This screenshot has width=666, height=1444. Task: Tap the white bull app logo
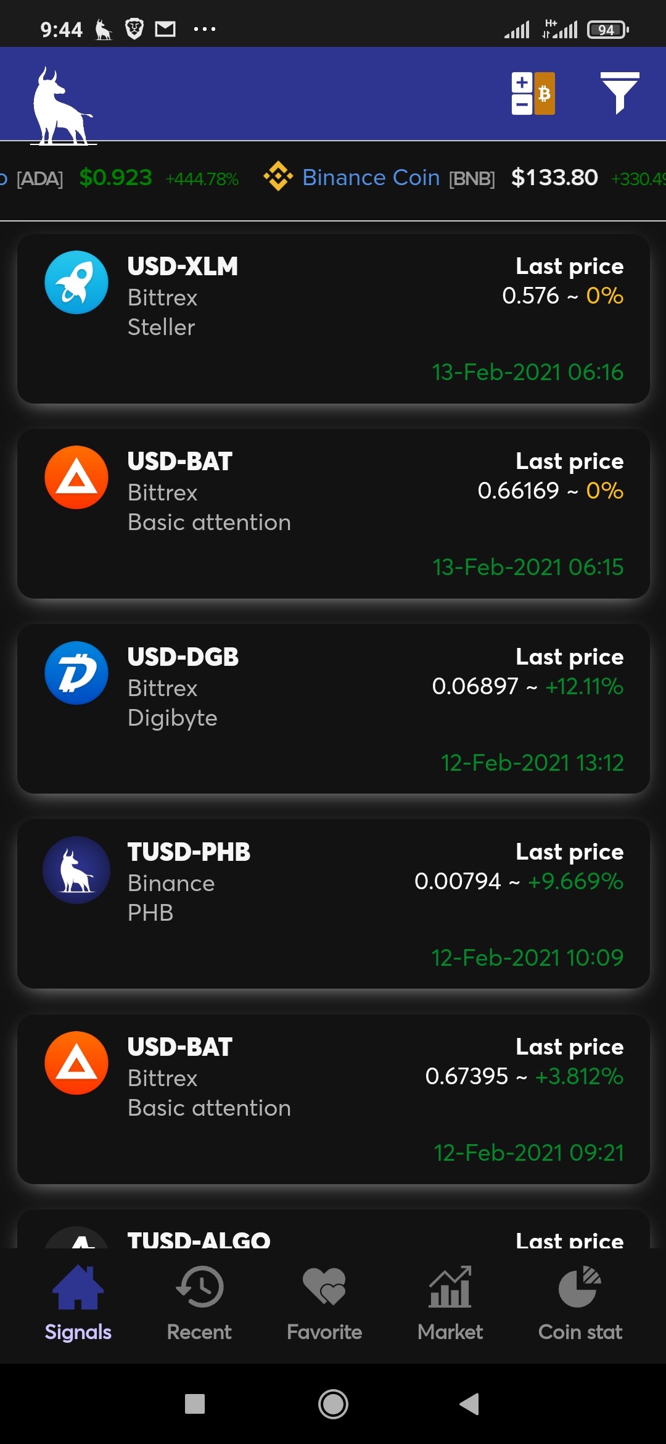click(x=63, y=106)
